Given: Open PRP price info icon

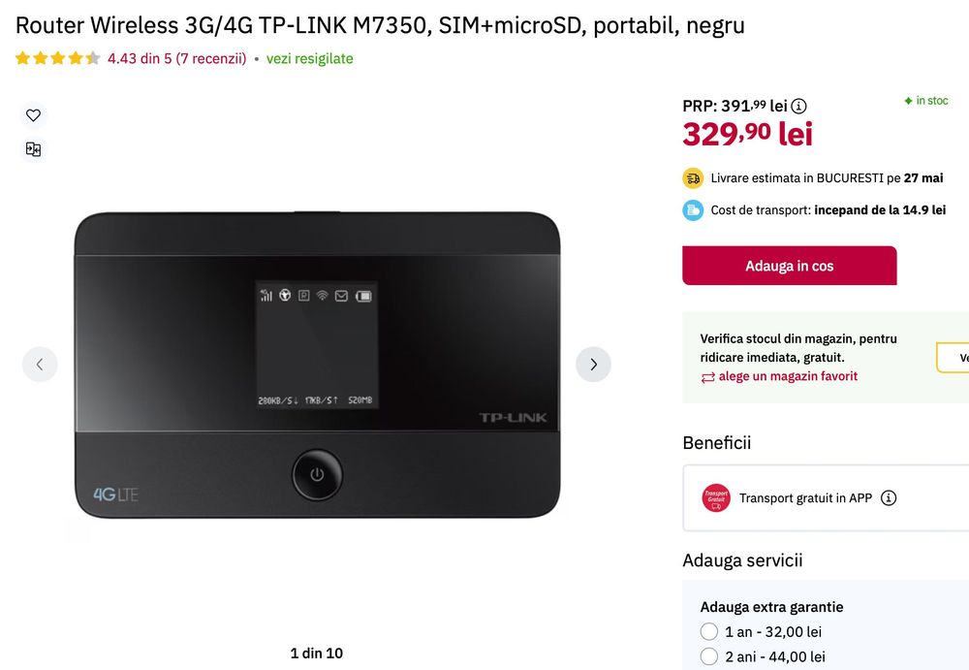Looking at the screenshot, I should pyautogui.click(x=799, y=106).
